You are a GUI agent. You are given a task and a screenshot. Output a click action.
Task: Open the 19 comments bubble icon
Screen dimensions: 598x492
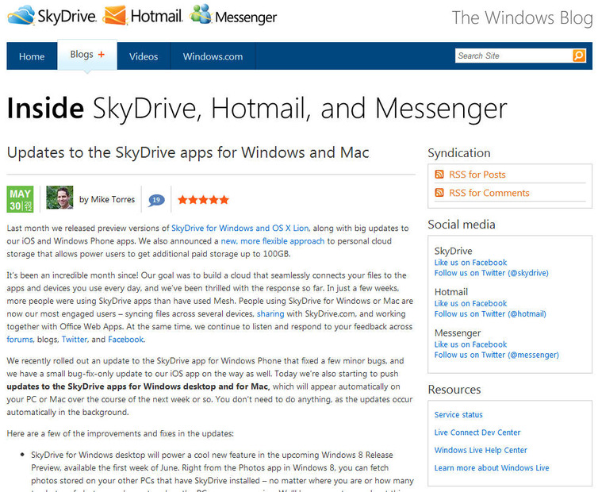tap(156, 200)
